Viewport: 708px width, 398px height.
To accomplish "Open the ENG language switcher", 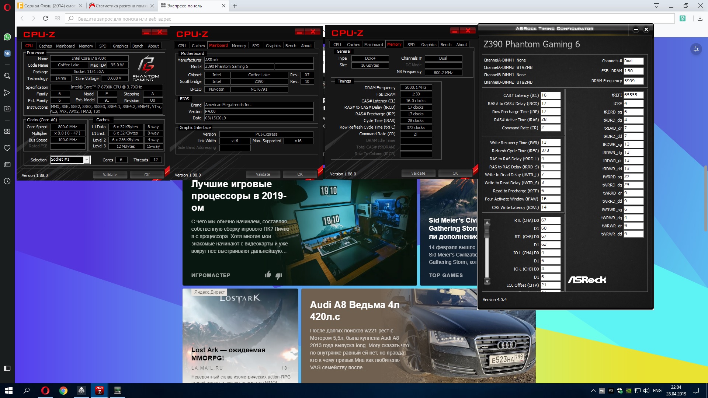I will (x=657, y=391).
